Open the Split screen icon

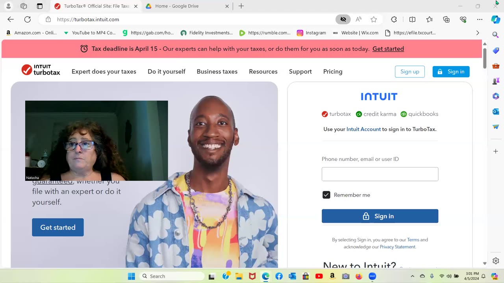(412, 19)
